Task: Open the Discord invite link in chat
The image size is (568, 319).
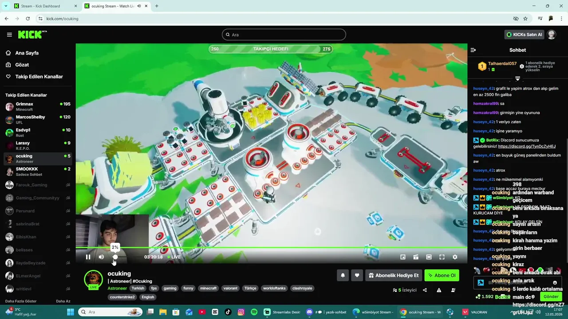Action: (x=526, y=146)
